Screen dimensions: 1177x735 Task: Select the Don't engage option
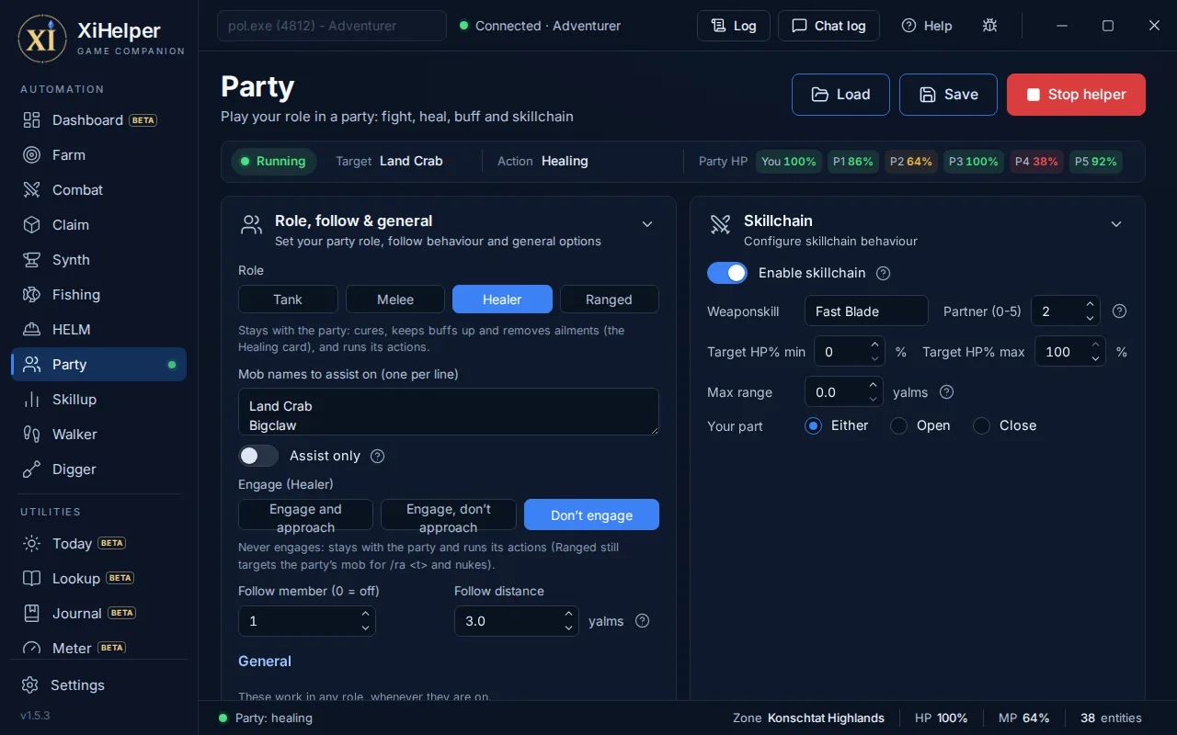coord(591,515)
